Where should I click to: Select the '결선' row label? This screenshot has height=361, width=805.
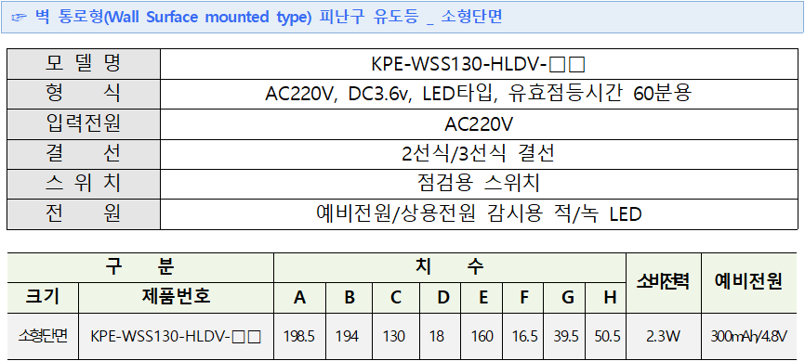coord(83,154)
